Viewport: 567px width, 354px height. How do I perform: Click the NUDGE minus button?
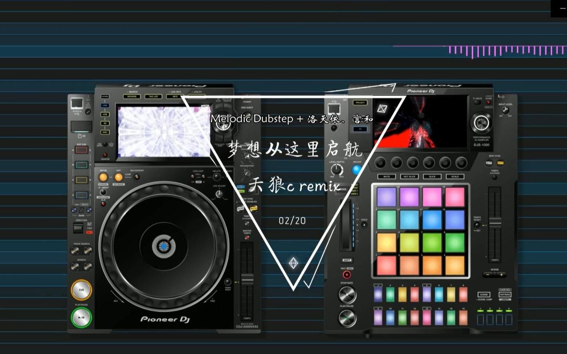(x=488, y=274)
